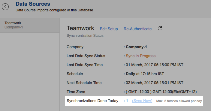This screenshot has width=211, height=111.
Task: Click the Max. 5 fetches allowed note
Action: pyautogui.click(x=179, y=101)
